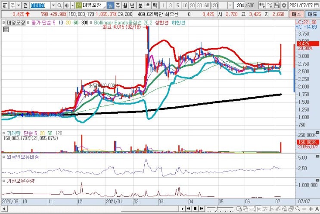Select the 20 interval button
The width and height of the screenshot is (320, 214).
pos(192,5)
